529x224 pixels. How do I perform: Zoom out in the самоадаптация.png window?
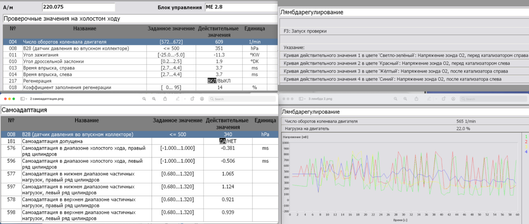tap(144, 99)
